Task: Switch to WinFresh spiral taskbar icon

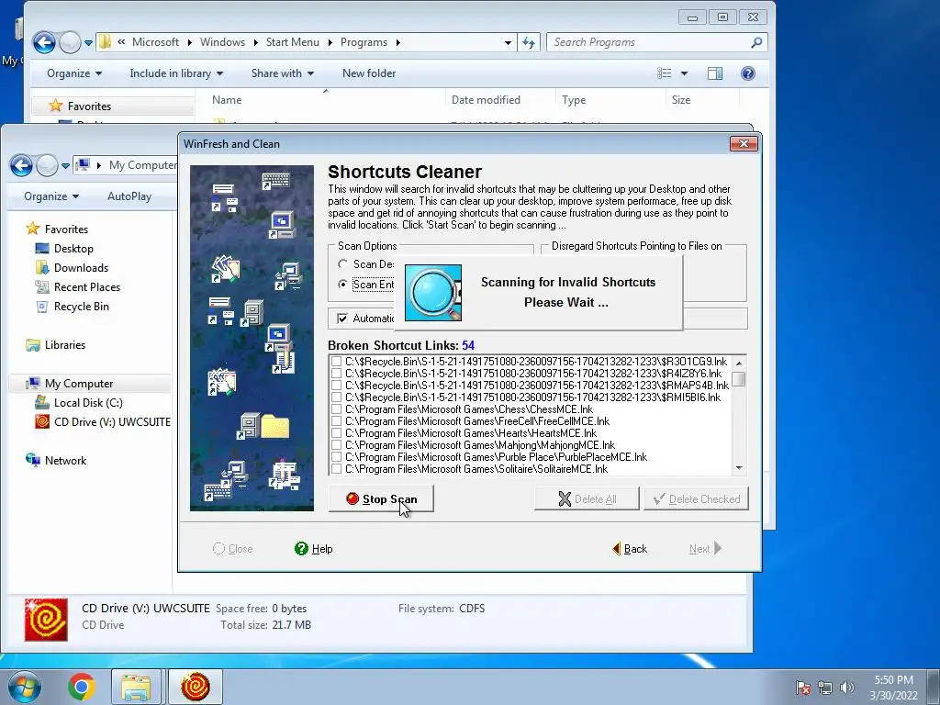Action: pyautogui.click(x=195, y=687)
